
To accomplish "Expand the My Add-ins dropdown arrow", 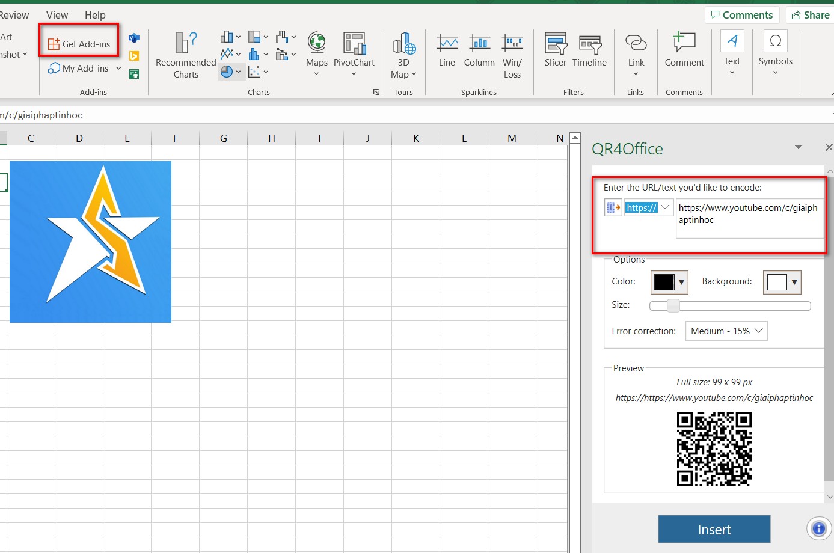I will pyautogui.click(x=118, y=69).
